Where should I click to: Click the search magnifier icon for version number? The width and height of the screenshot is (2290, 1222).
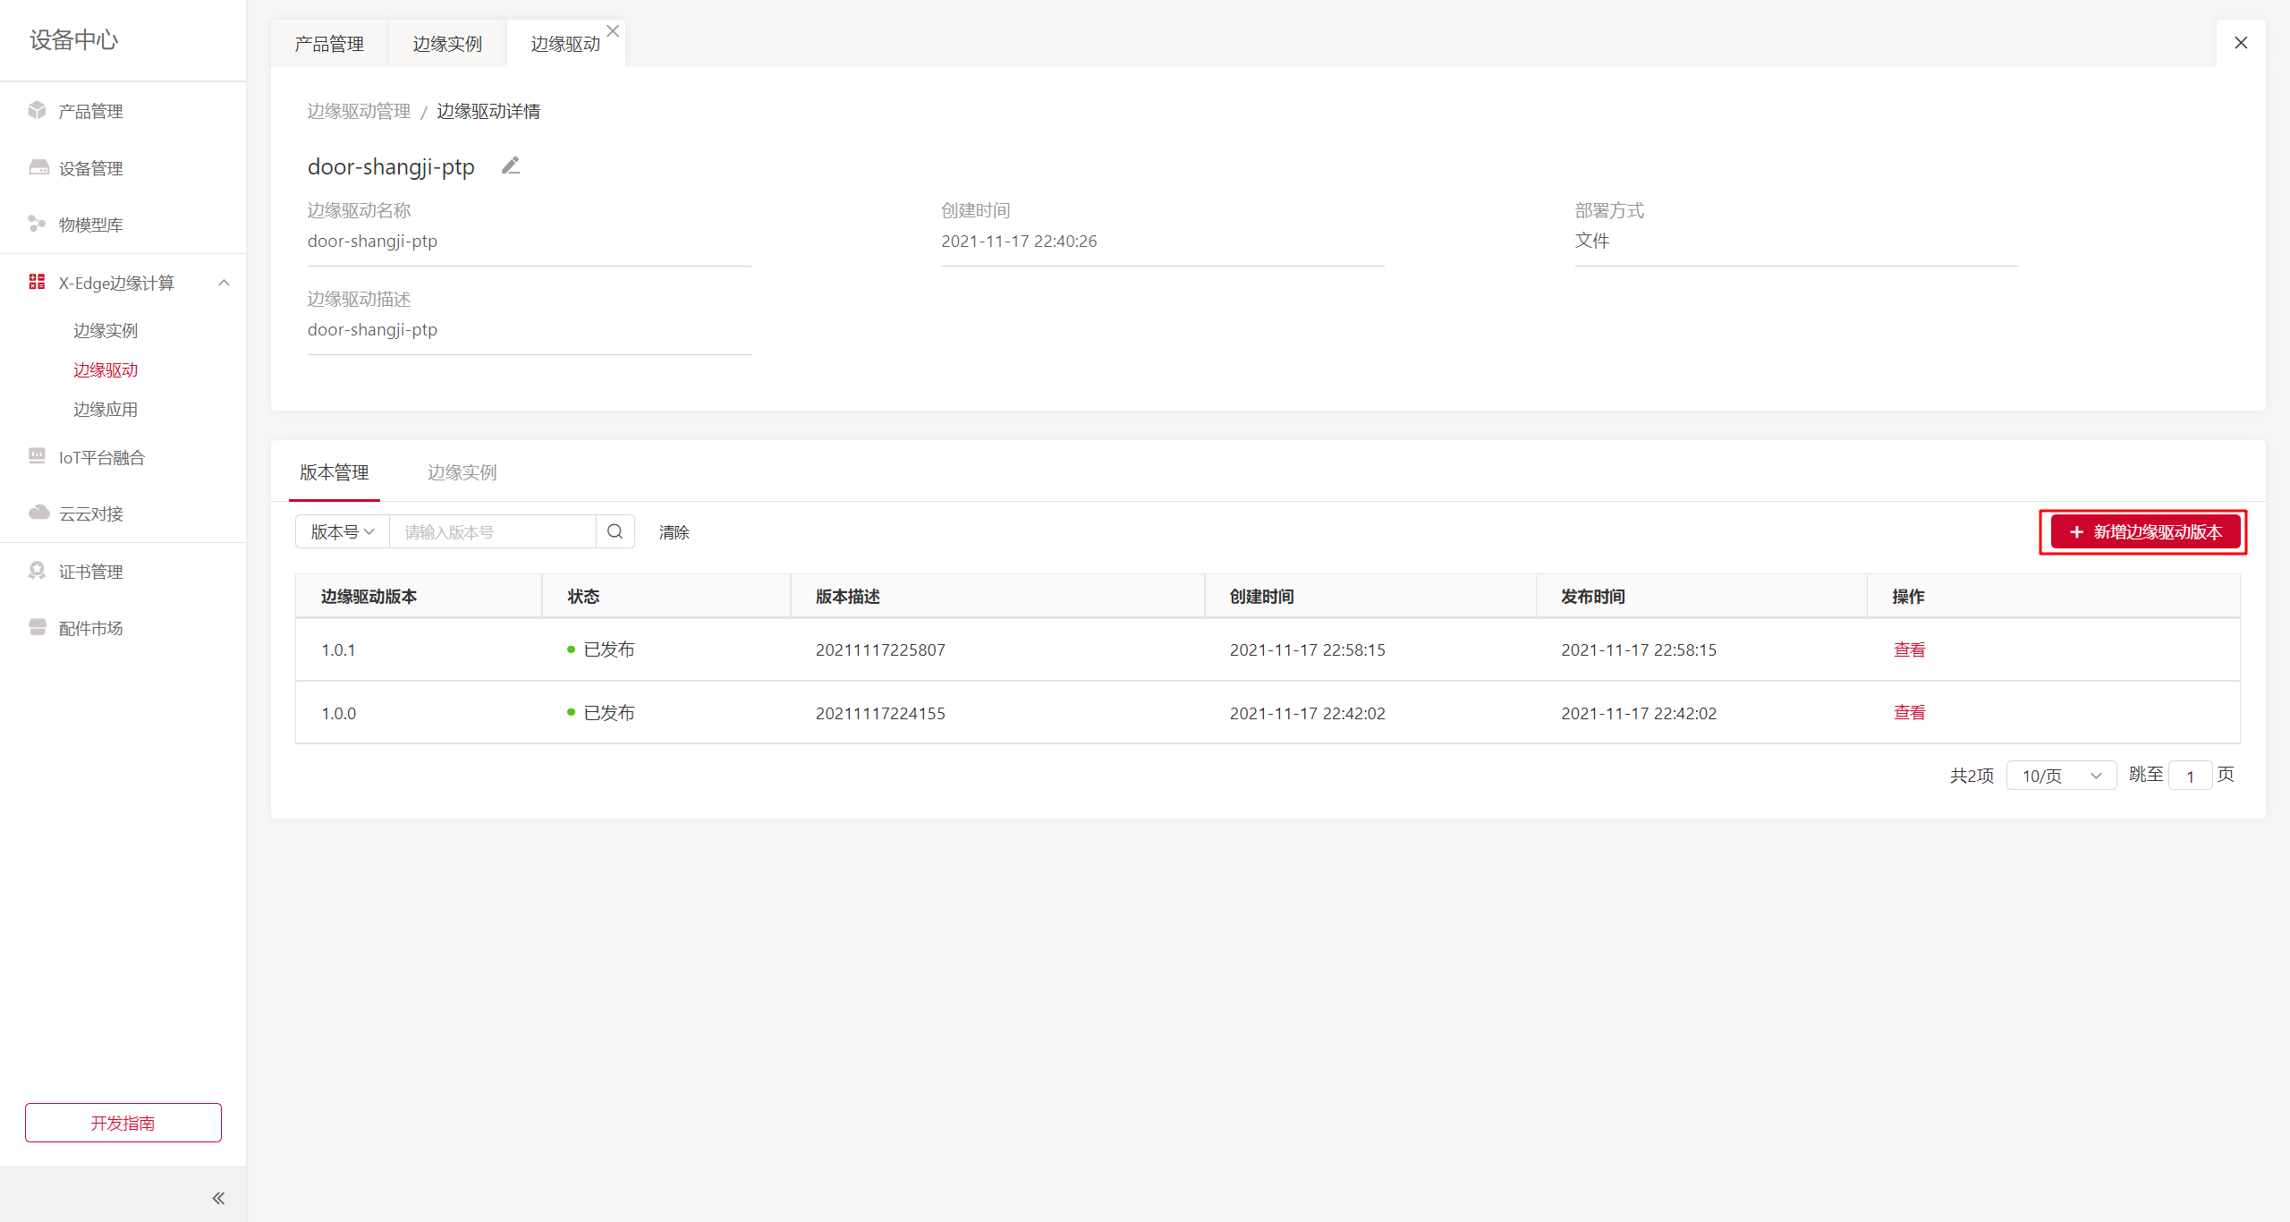tap(615, 531)
